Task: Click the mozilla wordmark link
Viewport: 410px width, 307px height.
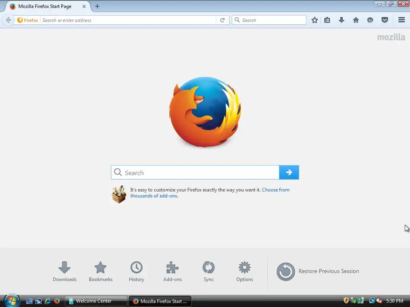Action: 391,37
